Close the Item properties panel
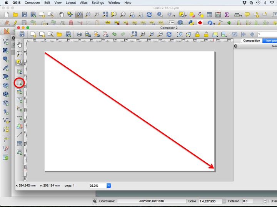Viewport: 277px width, 207px height. point(236,46)
